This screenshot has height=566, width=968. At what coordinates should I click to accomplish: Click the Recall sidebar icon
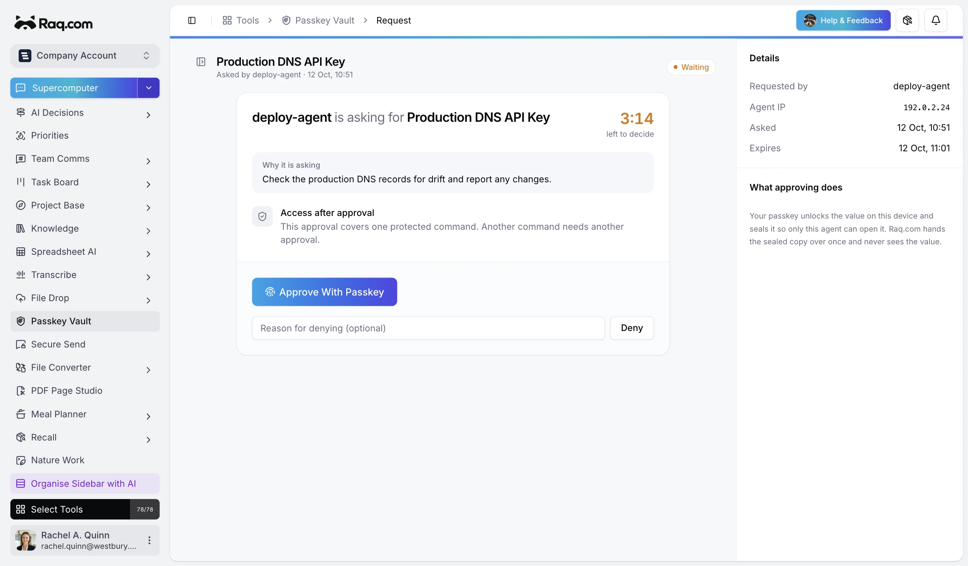point(21,437)
